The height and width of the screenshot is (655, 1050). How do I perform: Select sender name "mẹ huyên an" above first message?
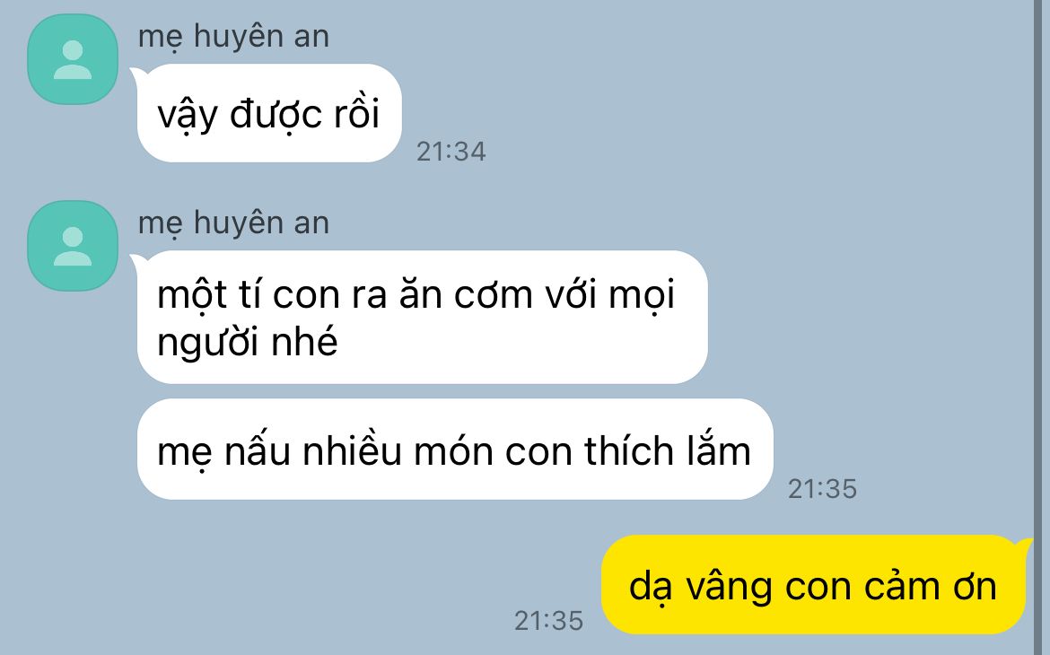233,37
